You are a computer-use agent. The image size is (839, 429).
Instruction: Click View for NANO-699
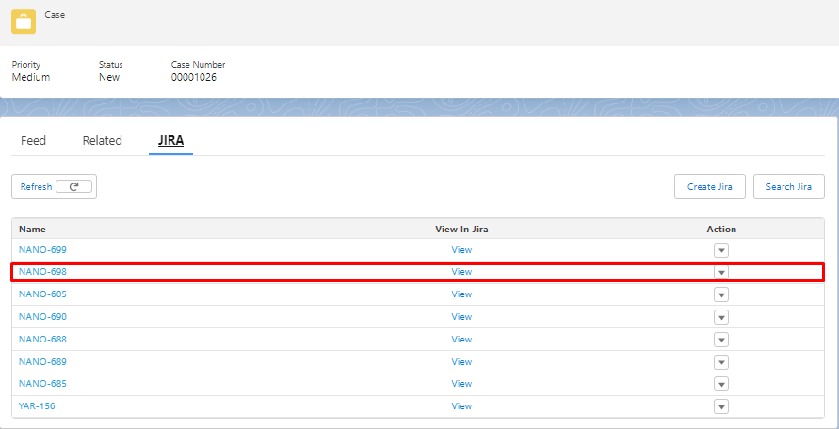[461, 250]
